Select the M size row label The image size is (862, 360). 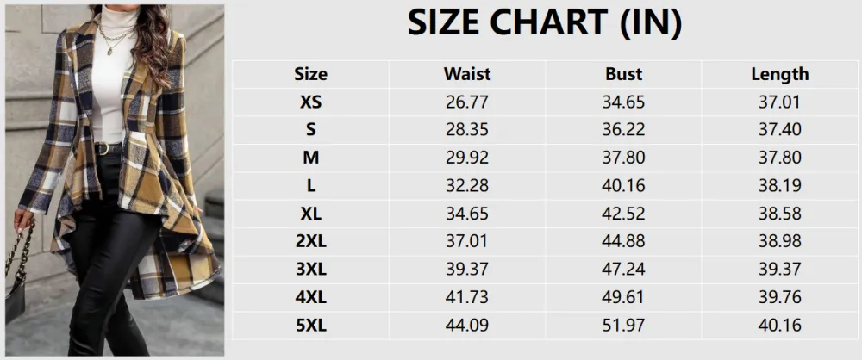coord(310,158)
